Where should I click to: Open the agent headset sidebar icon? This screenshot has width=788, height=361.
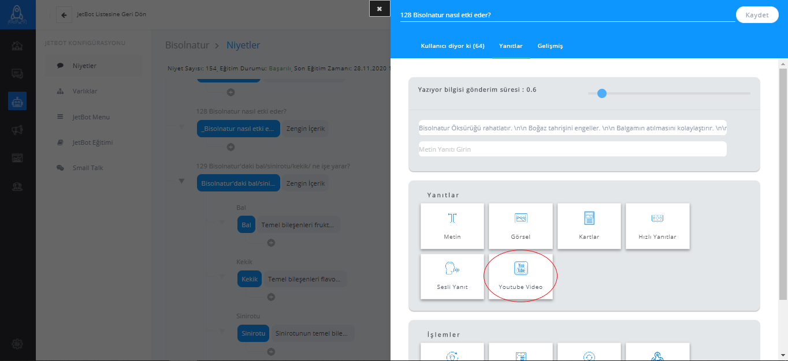tap(17, 186)
